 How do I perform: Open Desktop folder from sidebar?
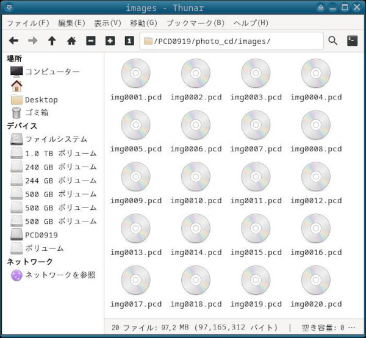[x=41, y=99]
